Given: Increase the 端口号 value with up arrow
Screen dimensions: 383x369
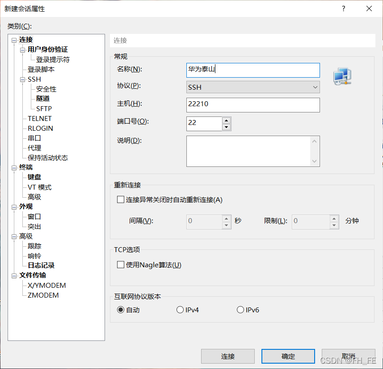Looking at the screenshot, I should (227, 120).
